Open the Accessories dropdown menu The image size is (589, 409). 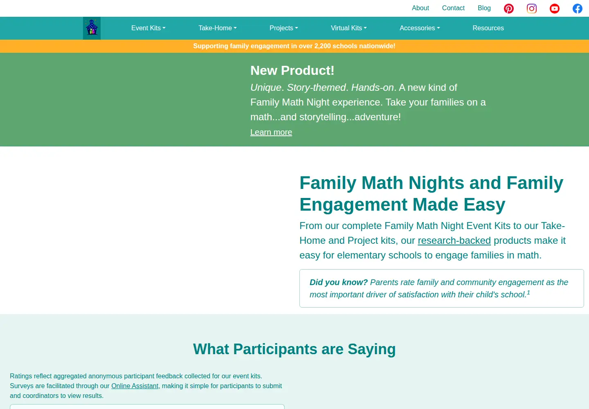coord(420,28)
